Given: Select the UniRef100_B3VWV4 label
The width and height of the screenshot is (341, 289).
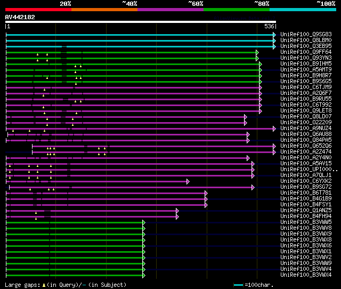Looking at the screenshot, I should pyautogui.click(x=306, y=269).
